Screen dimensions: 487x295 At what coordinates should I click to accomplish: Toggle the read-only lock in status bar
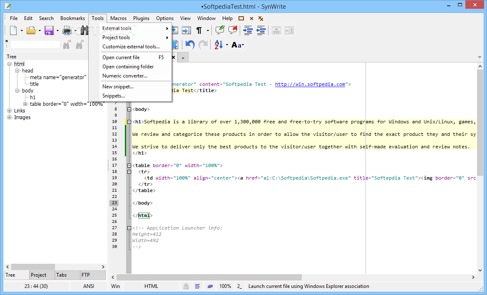(x=186, y=286)
